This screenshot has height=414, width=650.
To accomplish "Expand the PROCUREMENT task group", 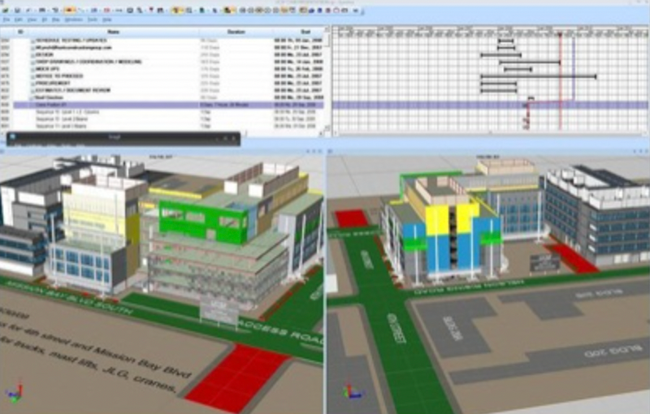I will point(32,84).
